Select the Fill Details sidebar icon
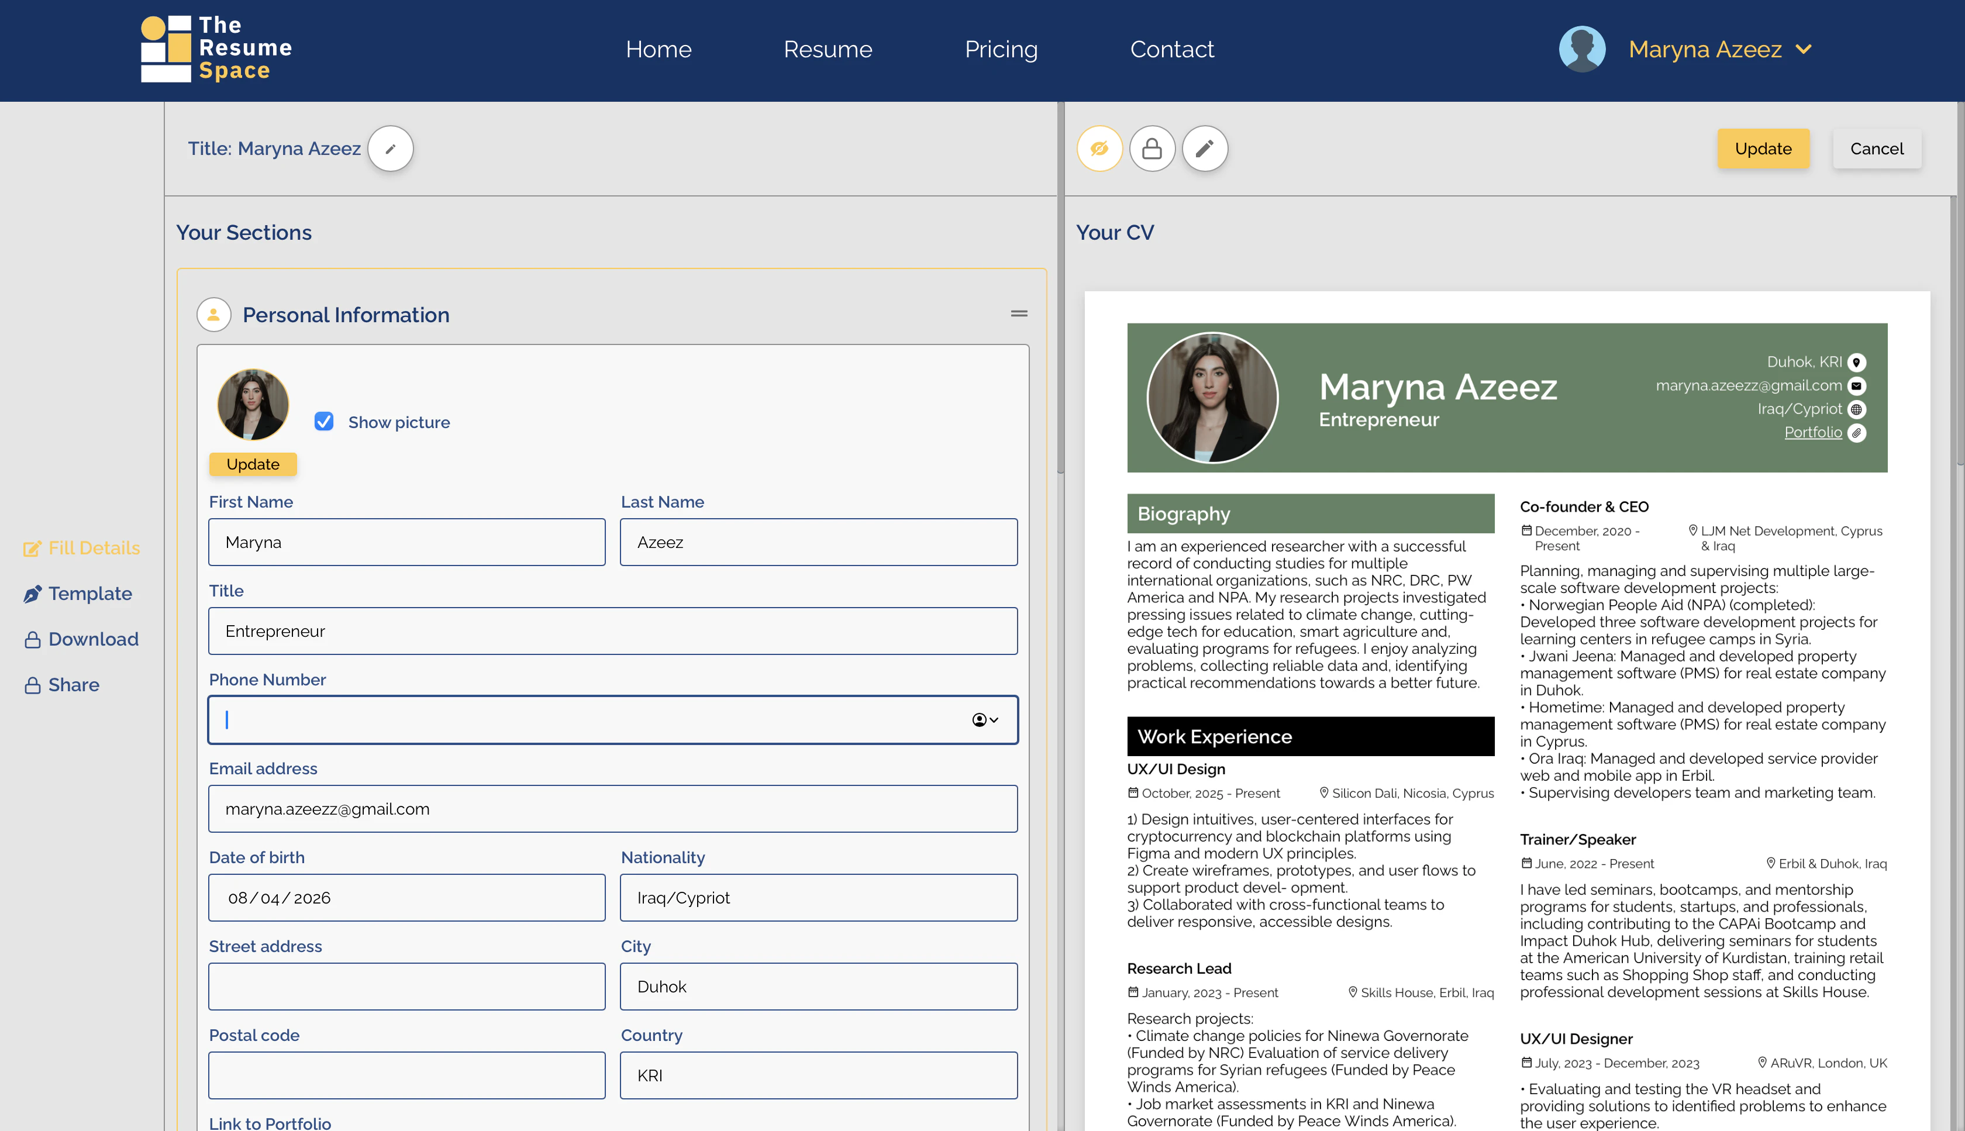 pos(32,547)
